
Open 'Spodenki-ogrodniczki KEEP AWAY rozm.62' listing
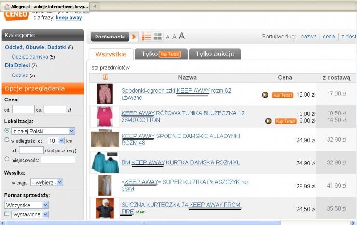(176, 94)
